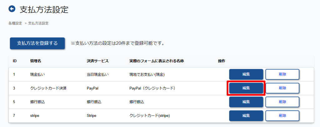Click the 支払方法設定 page title

click(44, 10)
